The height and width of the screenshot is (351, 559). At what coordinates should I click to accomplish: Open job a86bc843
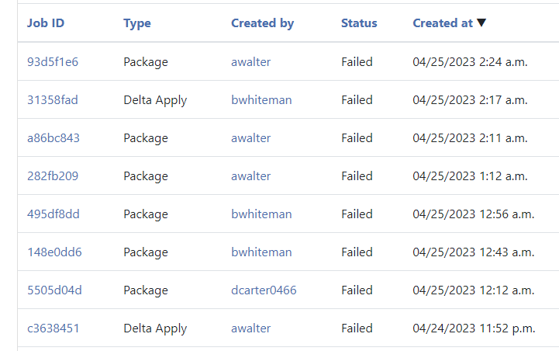click(53, 138)
